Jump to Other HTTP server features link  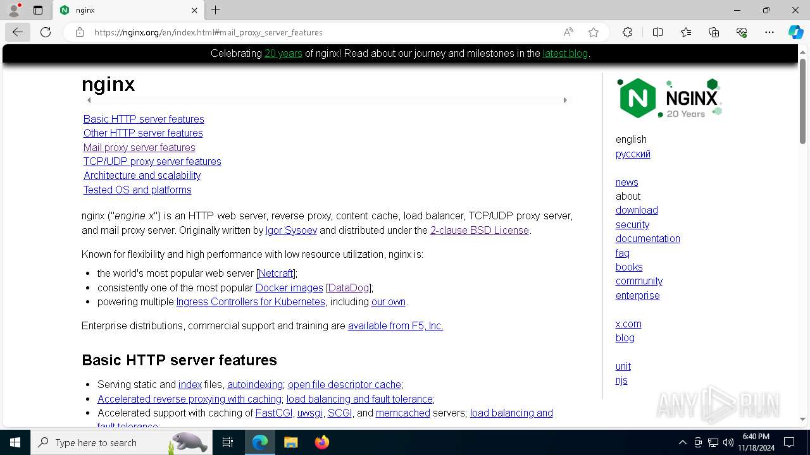pyautogui.click(x=143, y=133)
